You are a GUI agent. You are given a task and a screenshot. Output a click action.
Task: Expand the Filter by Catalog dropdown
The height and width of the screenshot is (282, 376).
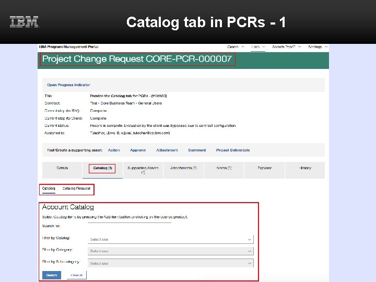(170, 239)
